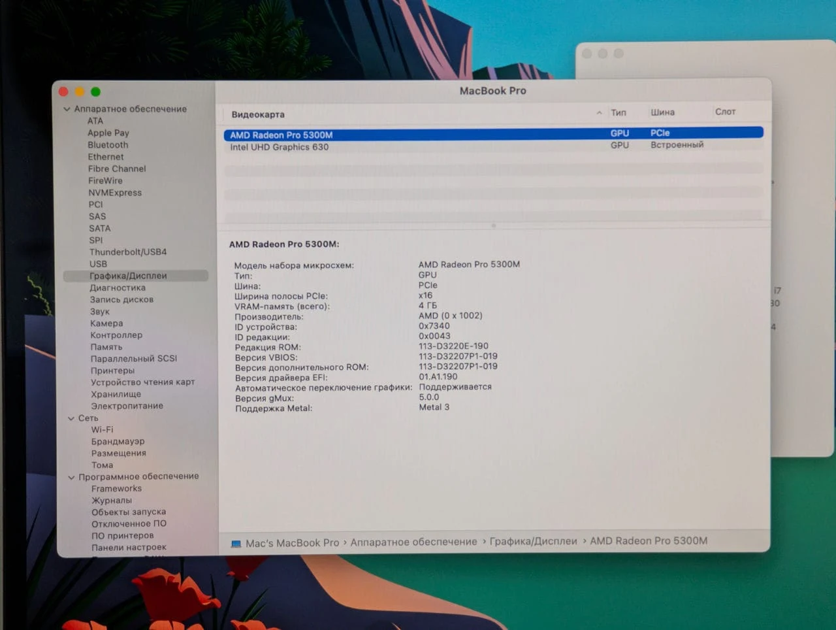
Task: Click the Видеокарта column header
Action: tap(258, 114)
